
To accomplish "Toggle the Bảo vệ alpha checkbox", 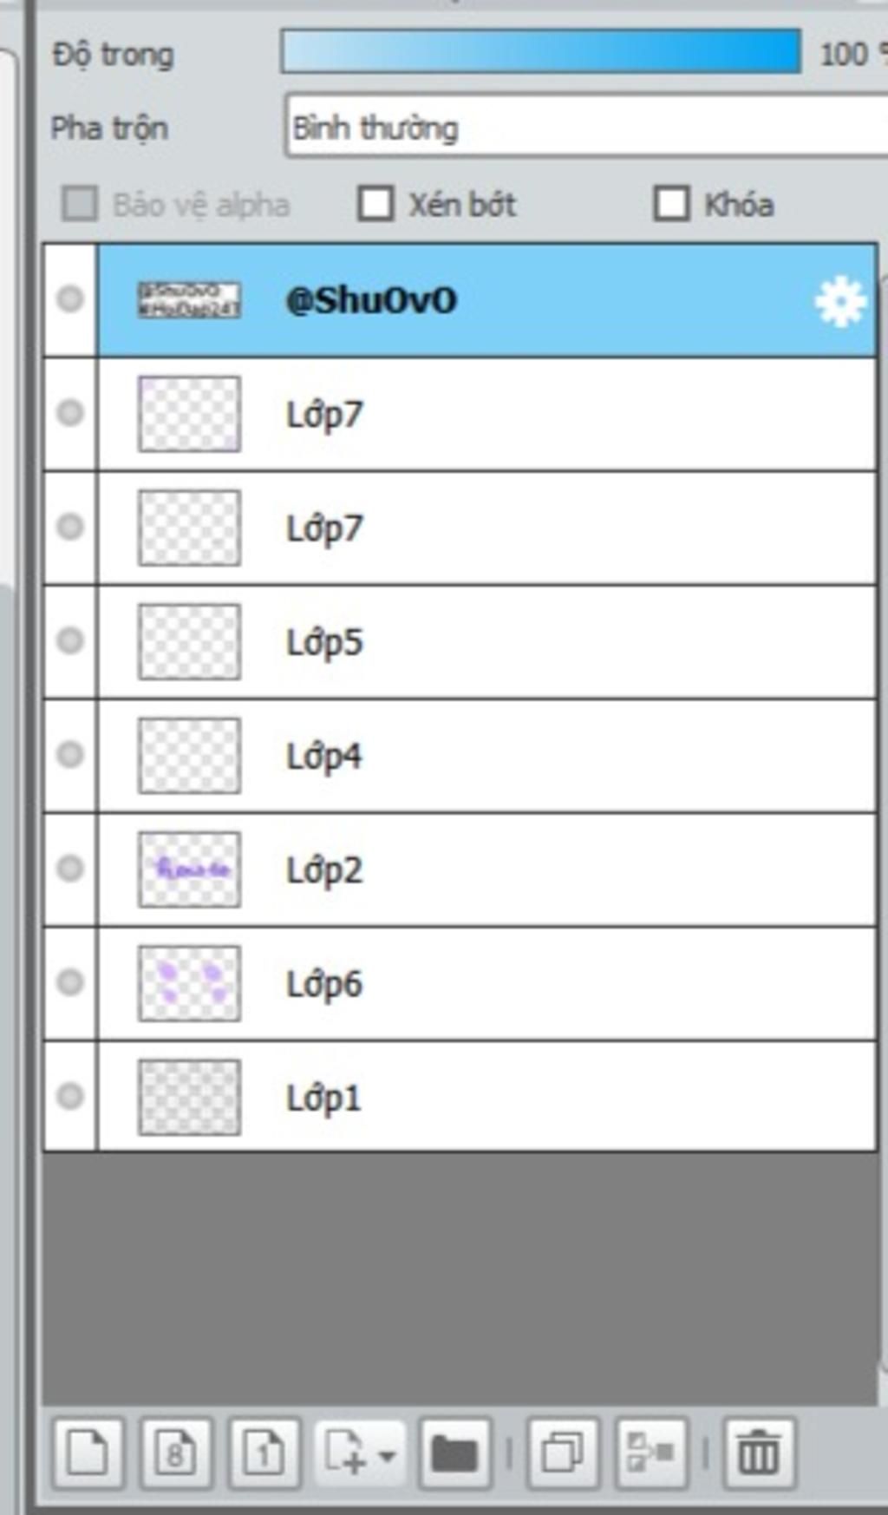I will (x=79, y=204).
